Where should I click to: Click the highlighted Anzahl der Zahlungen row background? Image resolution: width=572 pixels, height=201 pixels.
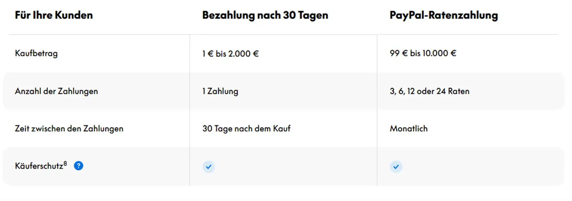click(x=283, y=91)
